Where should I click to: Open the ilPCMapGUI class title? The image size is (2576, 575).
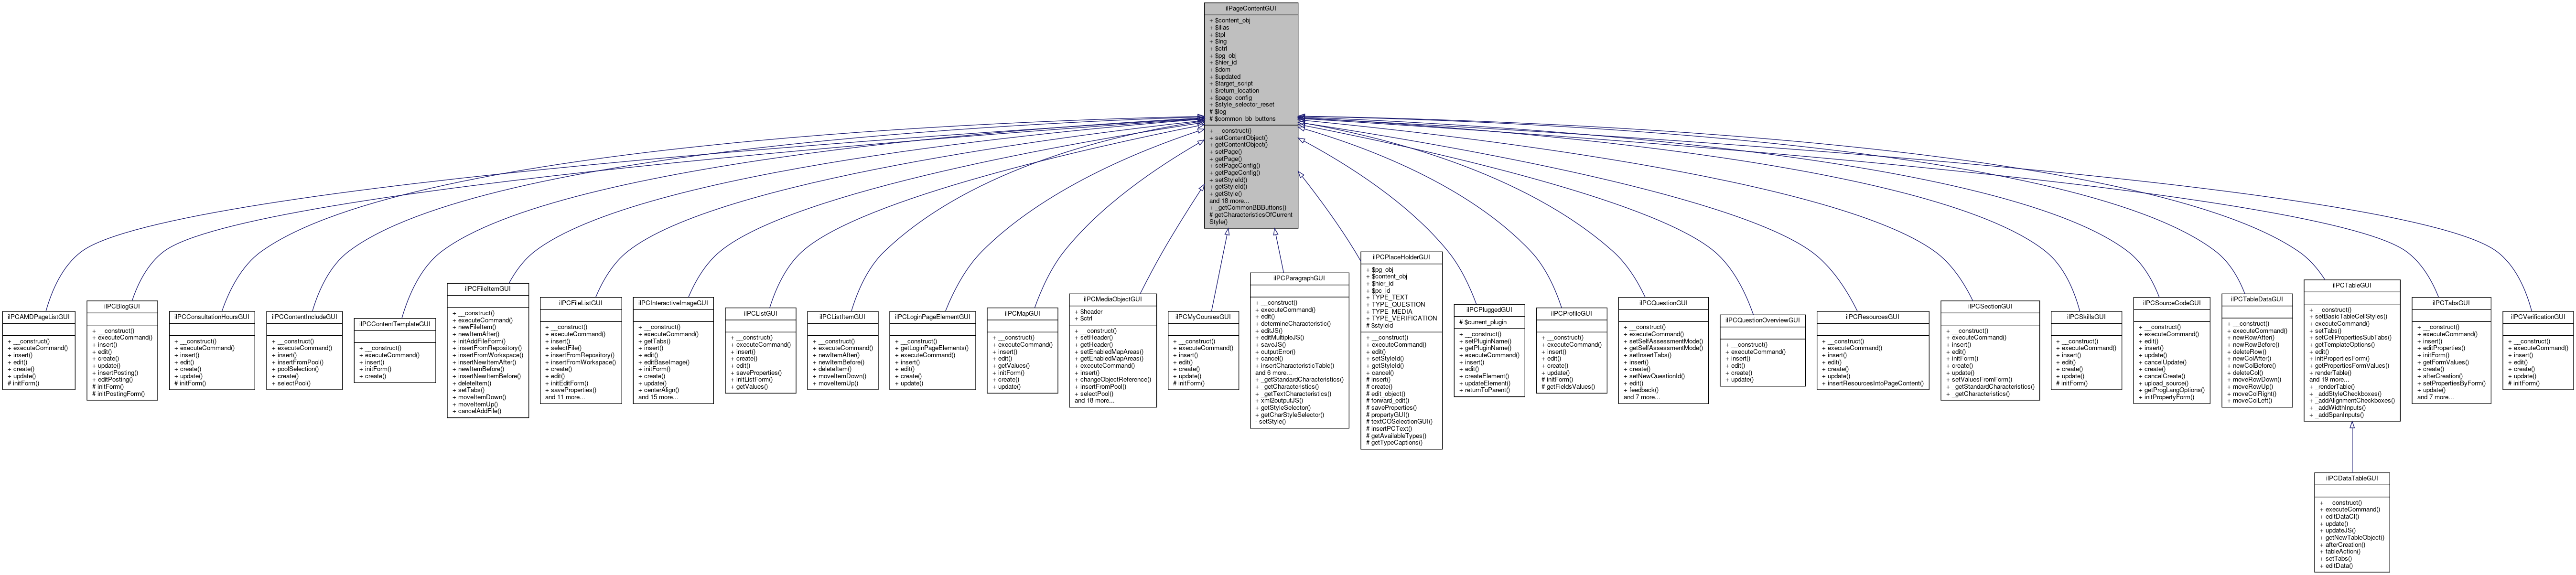tap(1023, 313)
